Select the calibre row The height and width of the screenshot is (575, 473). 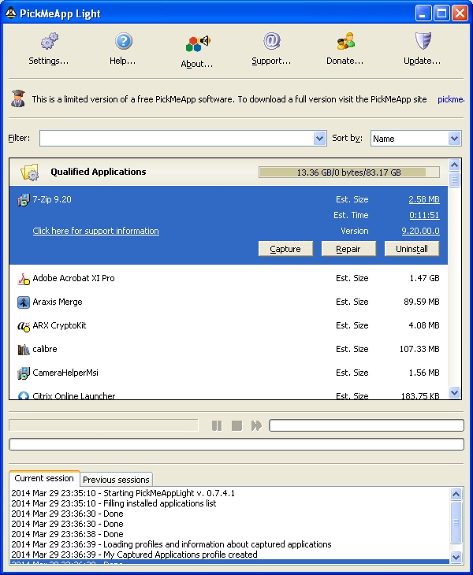coord(229,349)
